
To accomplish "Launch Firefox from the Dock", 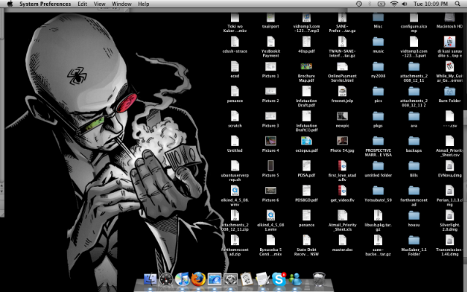I will pyautogui.click(x=198, y=280).
